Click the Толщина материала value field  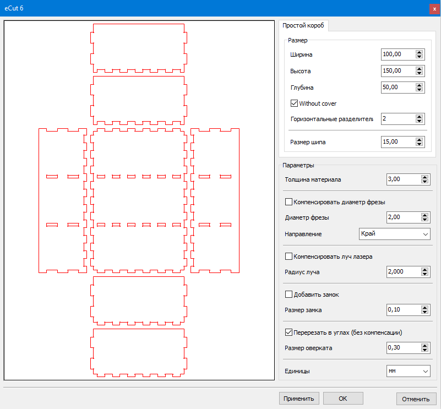(x=404, y=179)
